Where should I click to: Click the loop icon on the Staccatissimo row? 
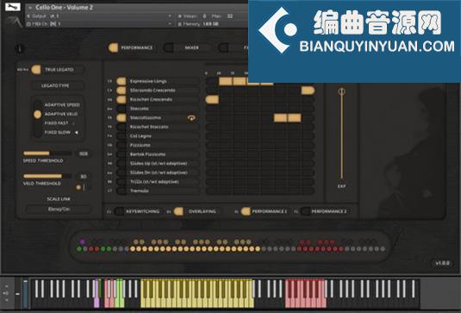click(191, 118)
